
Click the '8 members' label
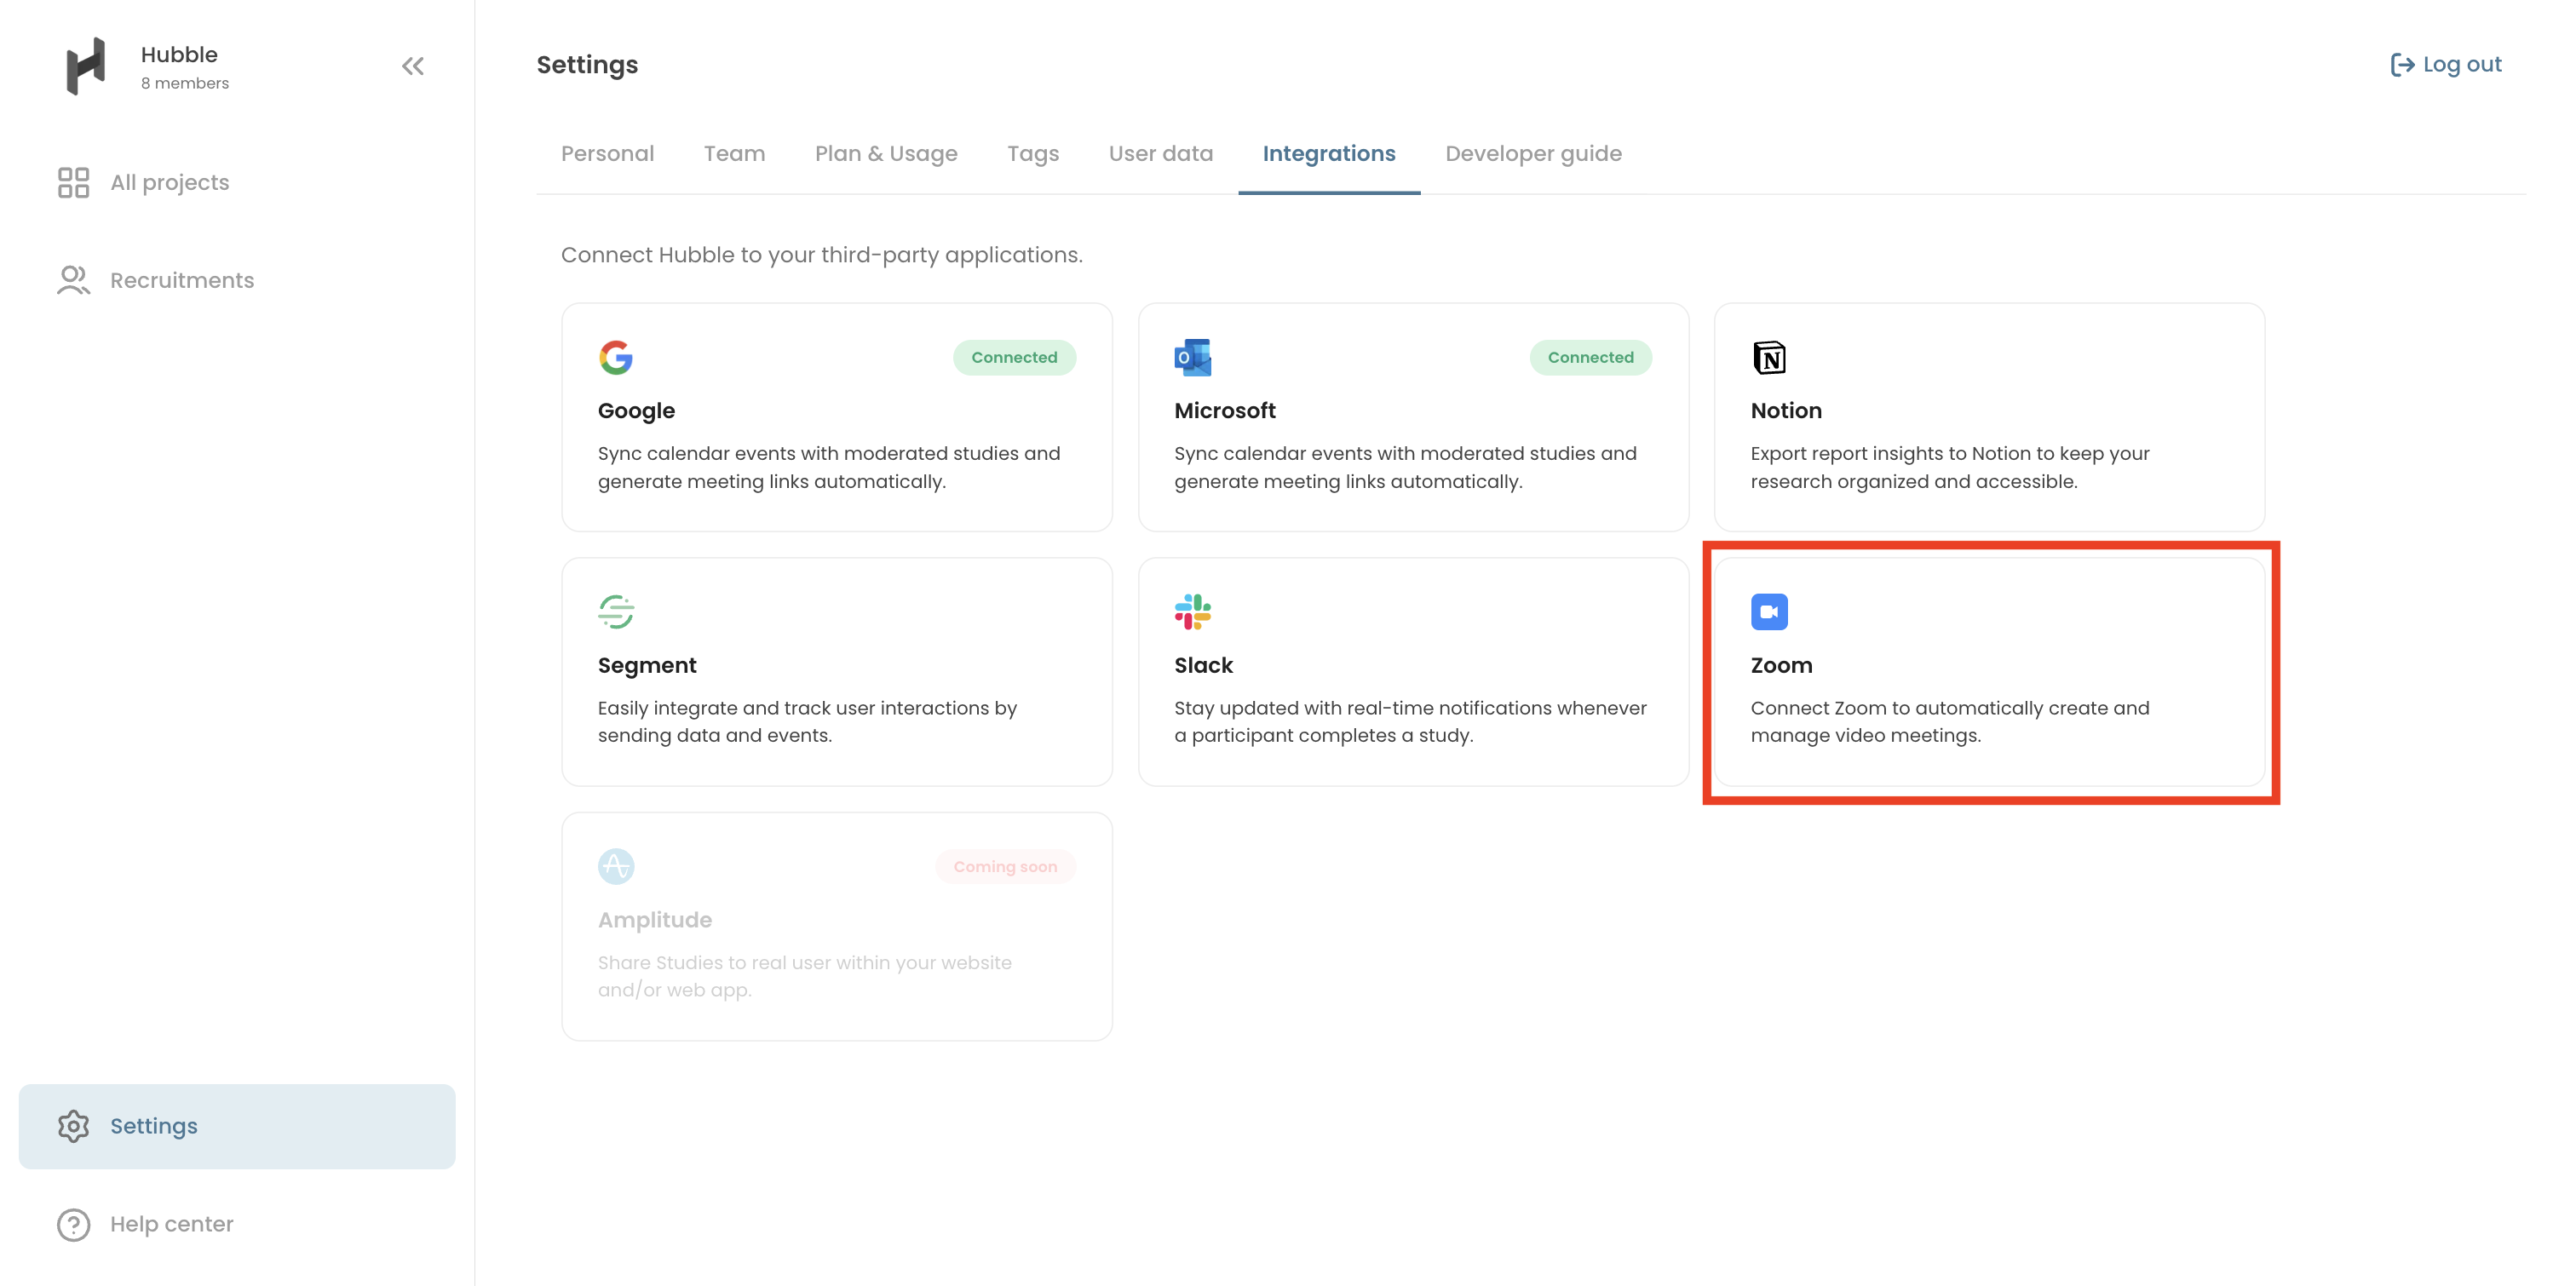point(185,83)
